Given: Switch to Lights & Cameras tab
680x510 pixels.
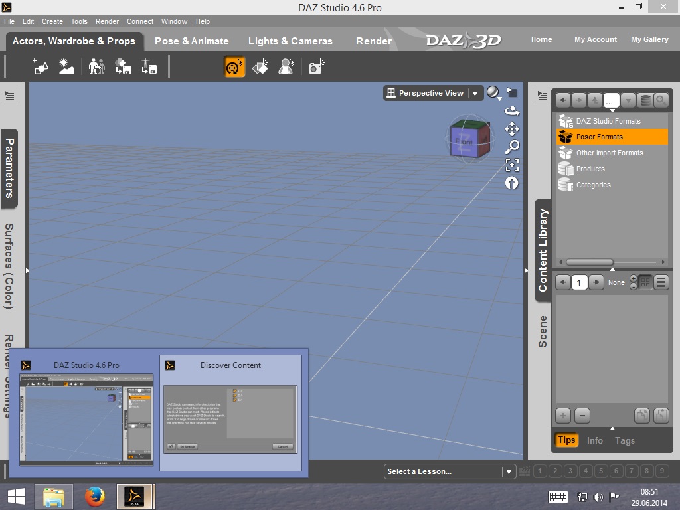Looking at the screenshot, I should pos(290,41).
